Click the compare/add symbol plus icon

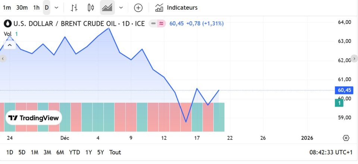pos(138,7)
